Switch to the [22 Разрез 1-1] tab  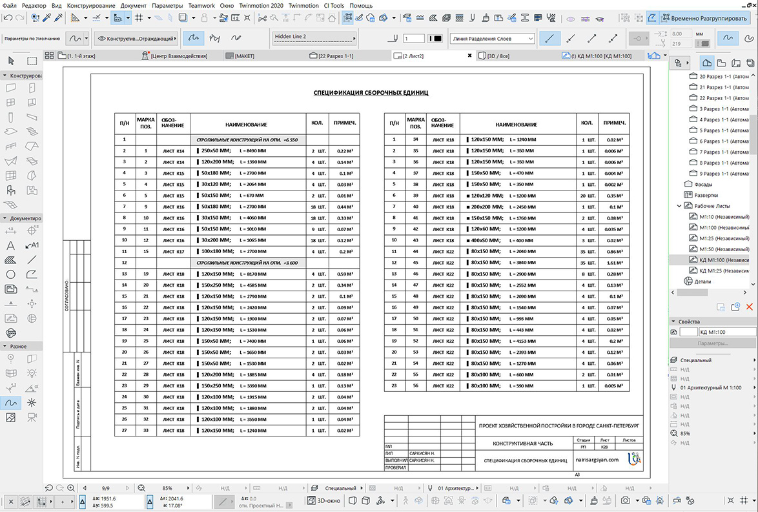click(x=332, y=56)
